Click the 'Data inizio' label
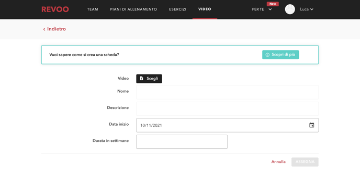This screenshot has width=360, height=196. [119, 124]
